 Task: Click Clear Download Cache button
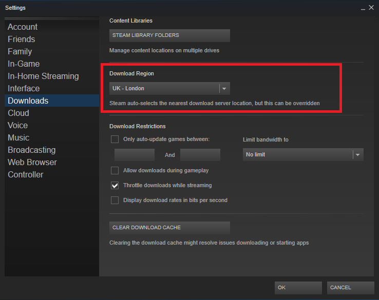169,228
